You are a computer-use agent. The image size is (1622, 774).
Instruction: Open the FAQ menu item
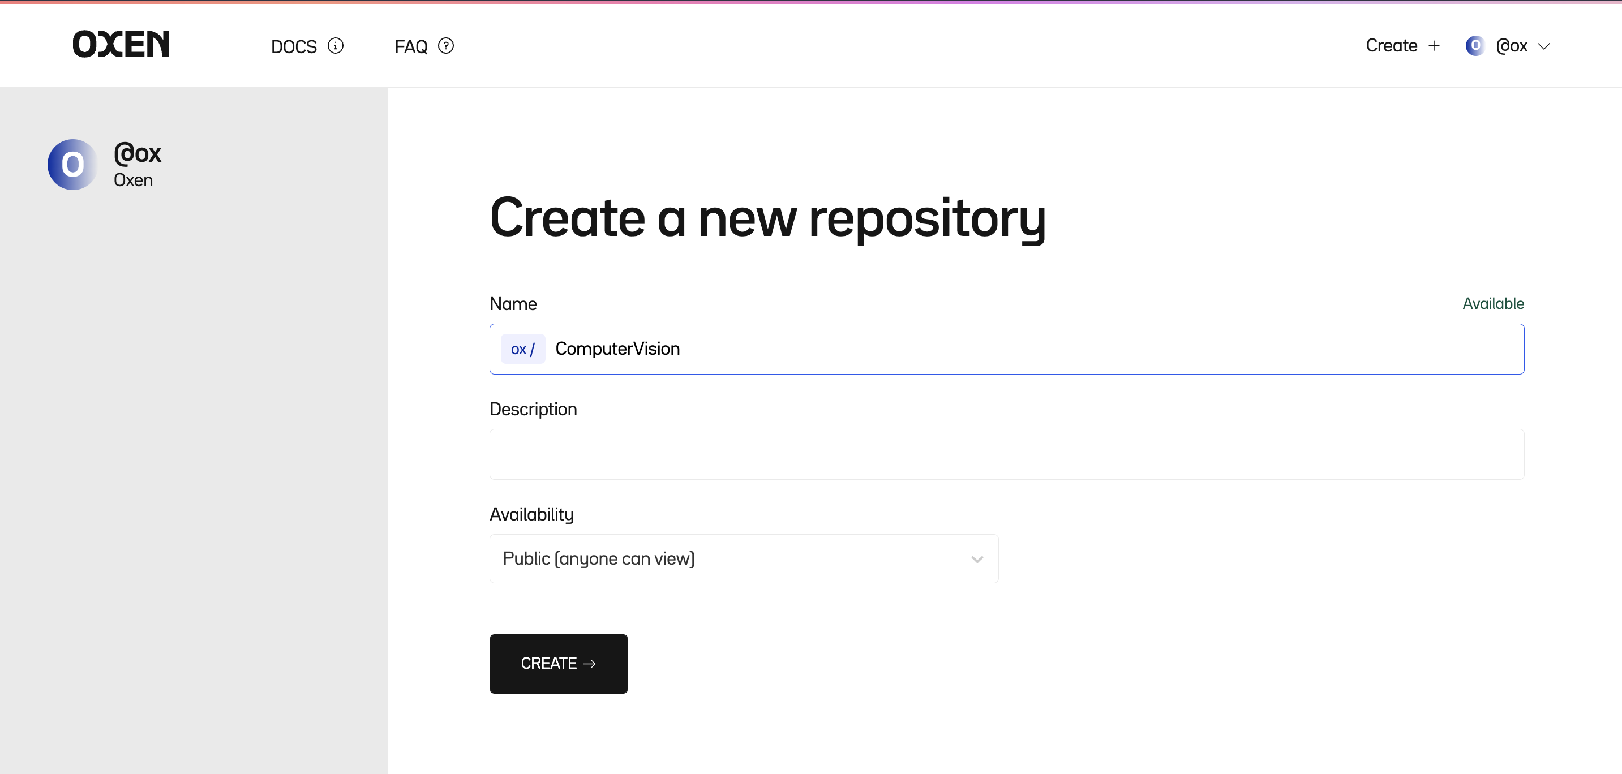click(x=410, y=46)
